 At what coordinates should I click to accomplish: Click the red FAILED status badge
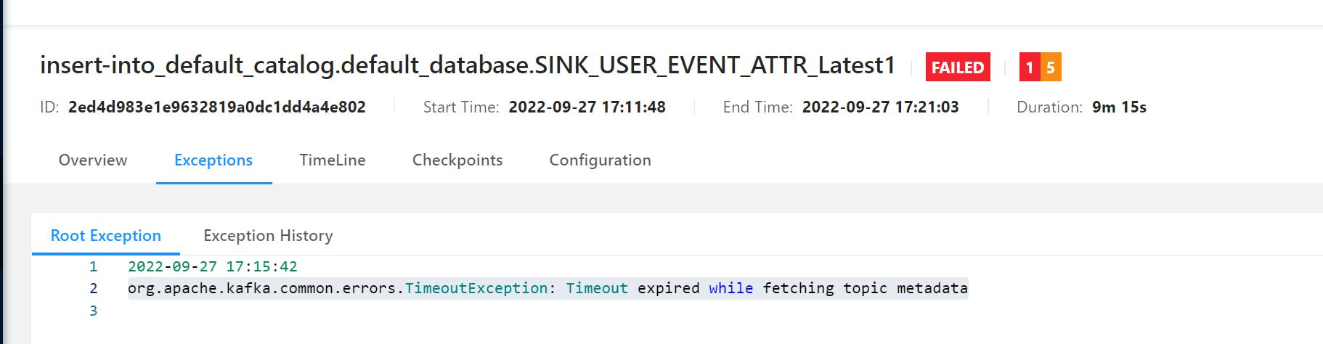pyautogui.click(x=958, y=67)
